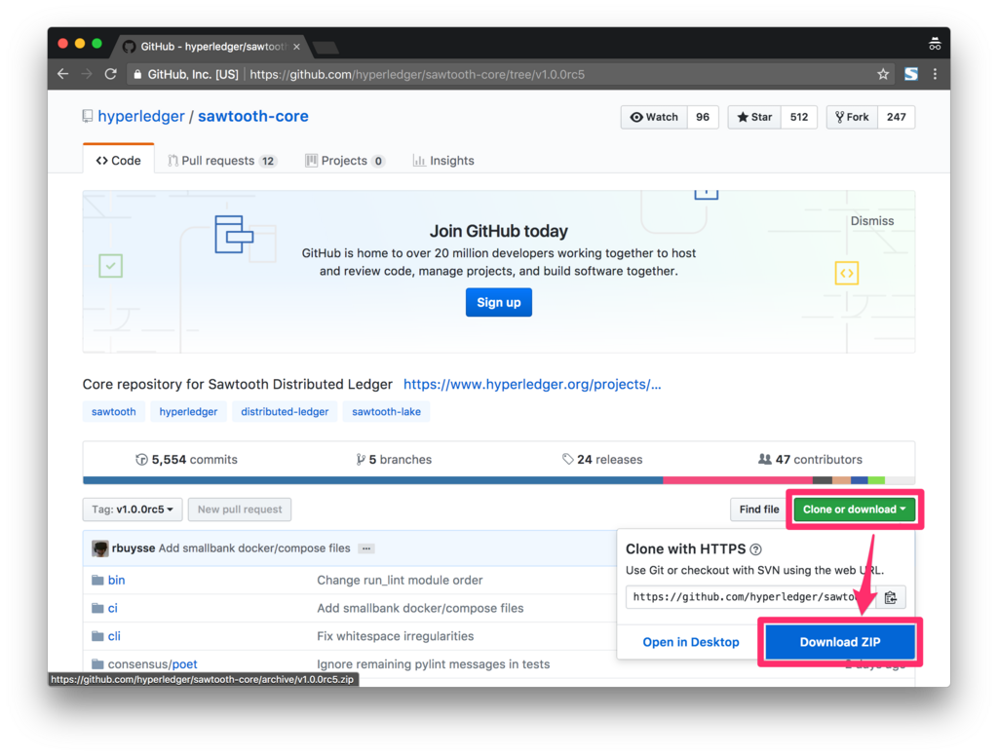Click the New pull request button
998x755 pixels.
[x=240, y=510]
